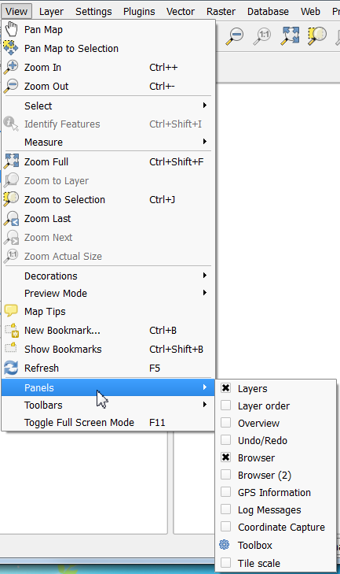Click the Refresh arrows icon
Screen dimensions: 340x574
(11, 368)
